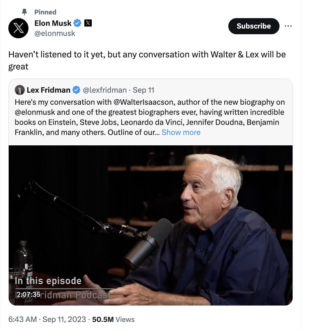This screenshot has width=314, height=331.
Task: Click the verified badge beside Lex Fridman
Action: click(x=76, y=90)
